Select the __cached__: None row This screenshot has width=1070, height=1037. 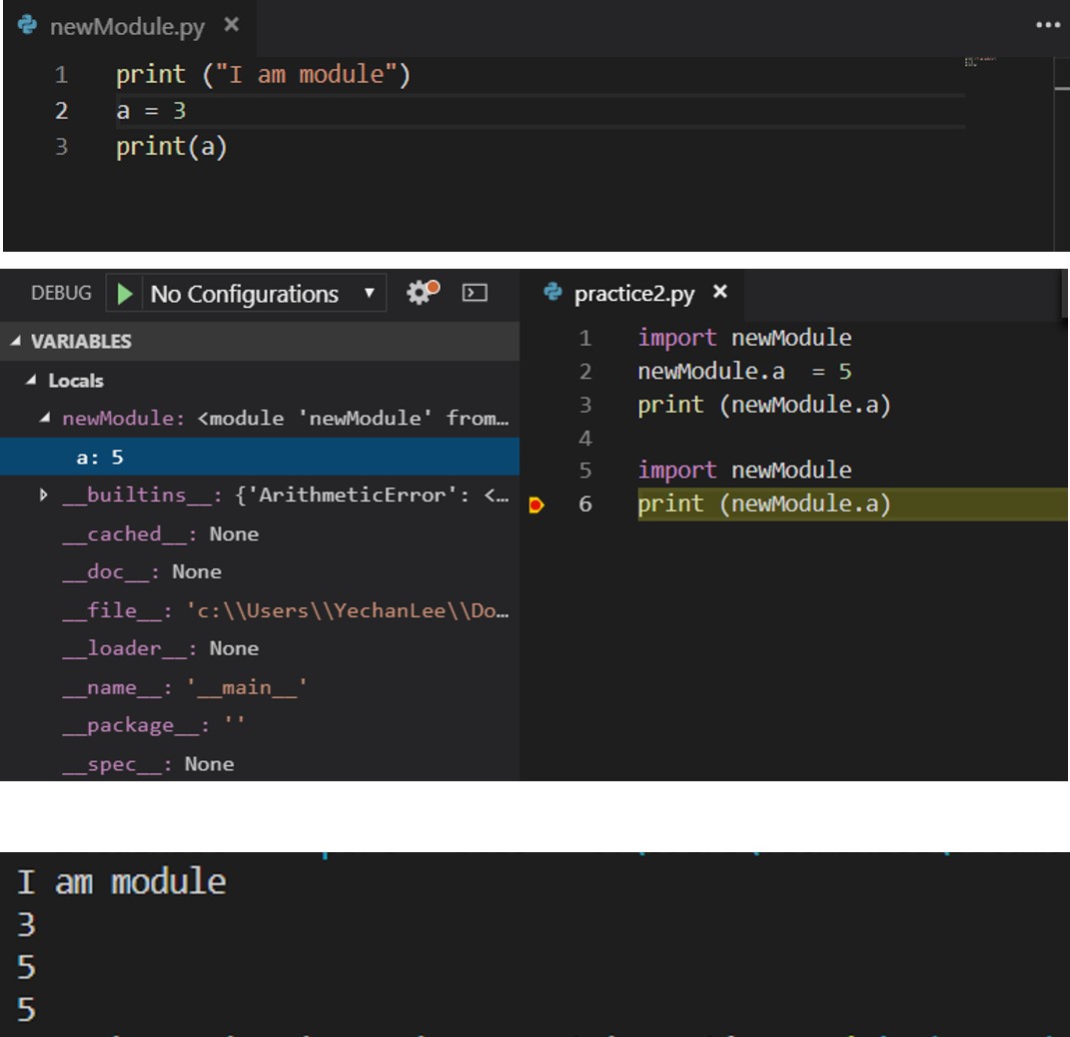260,533
